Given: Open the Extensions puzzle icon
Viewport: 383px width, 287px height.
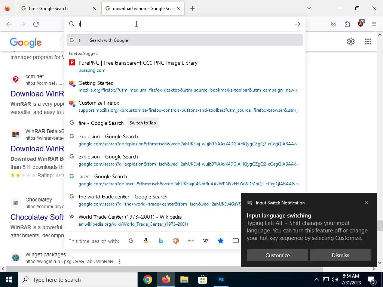Looking at the screenshot, I should coord(347,24).
